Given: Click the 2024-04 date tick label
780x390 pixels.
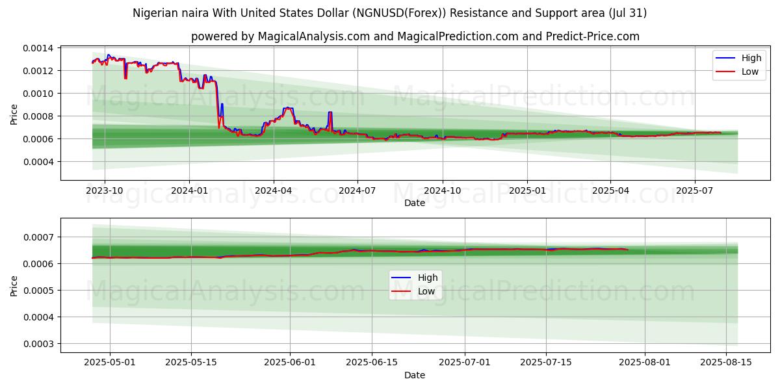Looking at the screenshot, I should point(273,190).
